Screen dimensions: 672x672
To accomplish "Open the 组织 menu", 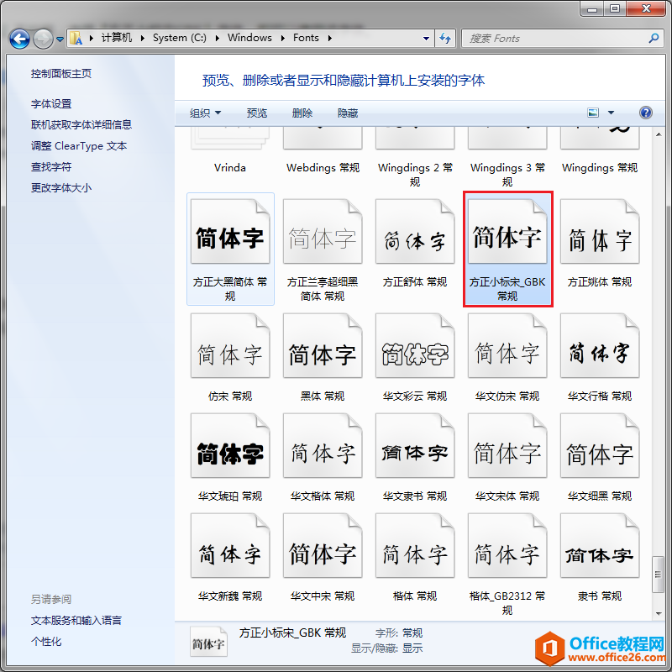I will [x=205, y=113].
